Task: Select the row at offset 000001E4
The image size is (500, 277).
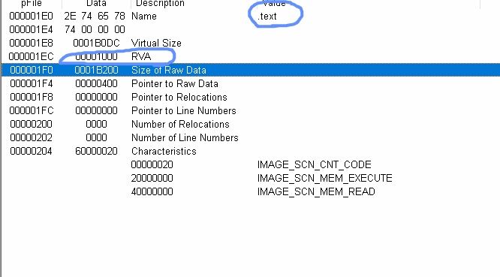Action: point(251,29)
